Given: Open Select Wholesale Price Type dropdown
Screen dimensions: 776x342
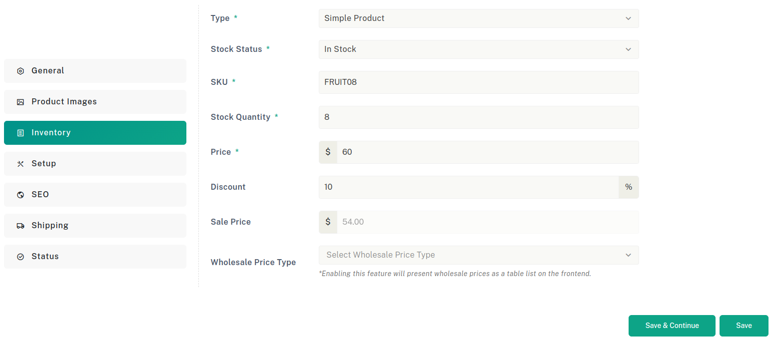Looking at the screenshot, I should (x=479, y=255).
